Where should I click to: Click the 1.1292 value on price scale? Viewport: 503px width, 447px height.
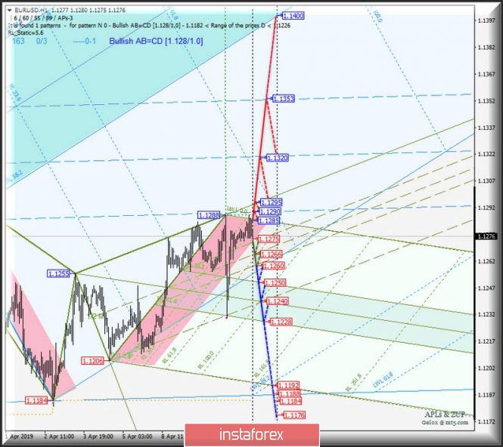coord(486,208)
